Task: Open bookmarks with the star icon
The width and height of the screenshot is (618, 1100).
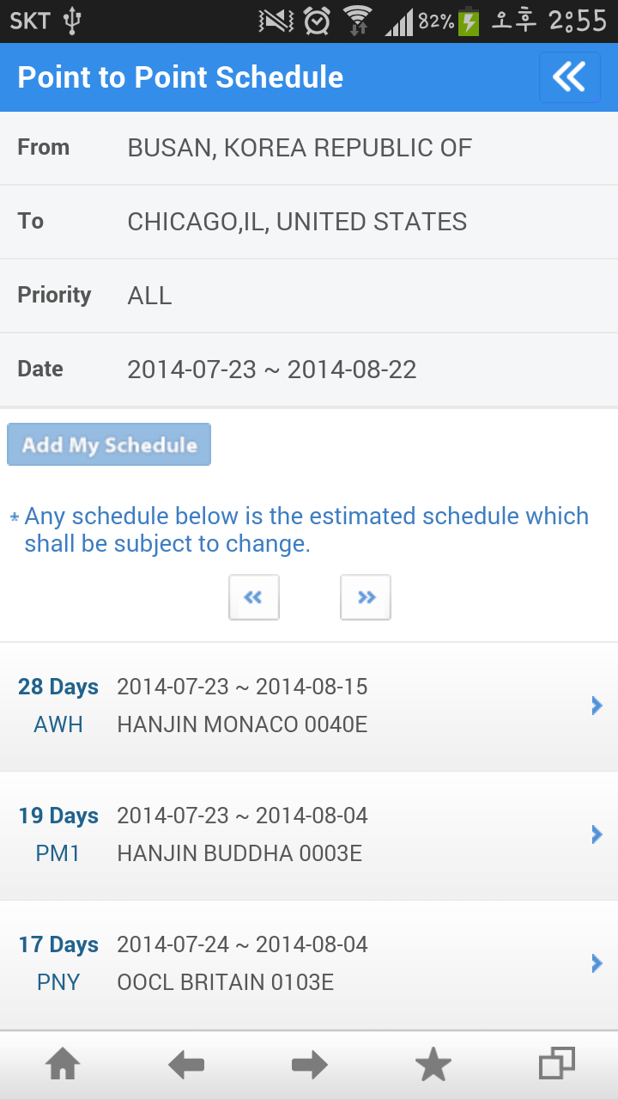Action: pos(433,1066)
